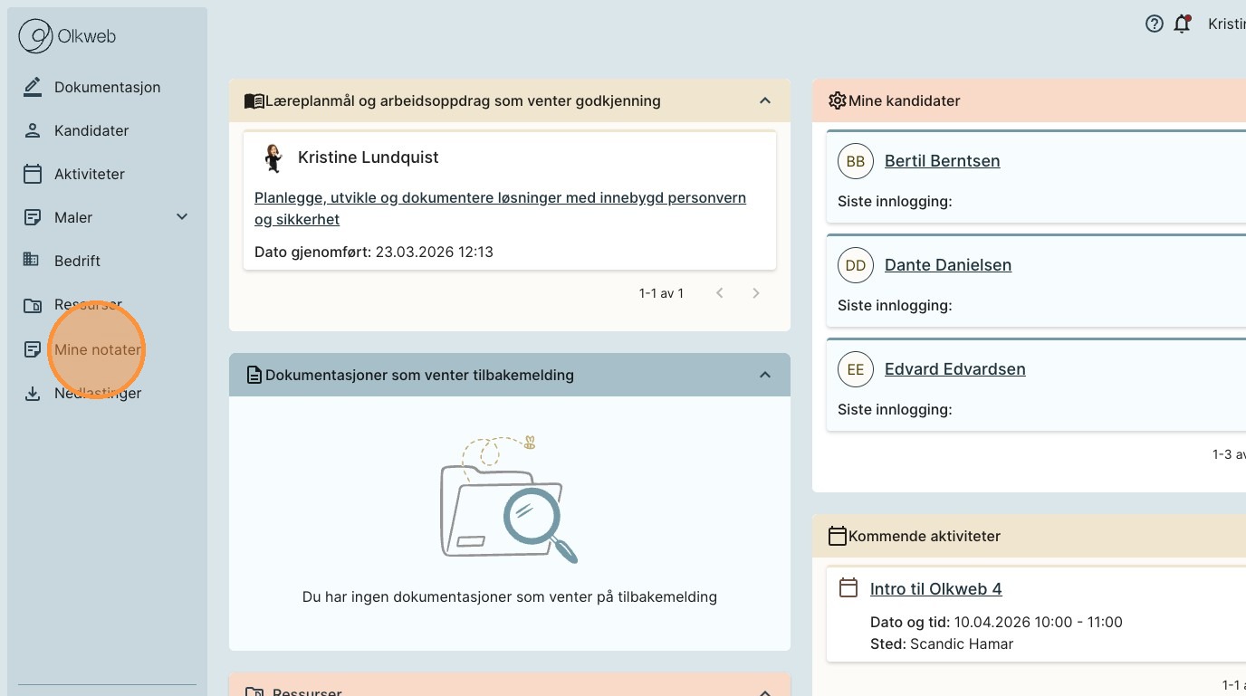Image resolution: width=1246 pixels, height=696 pixels.
Task: Open Ressurser in the sidebar
Action: [88, 305]
